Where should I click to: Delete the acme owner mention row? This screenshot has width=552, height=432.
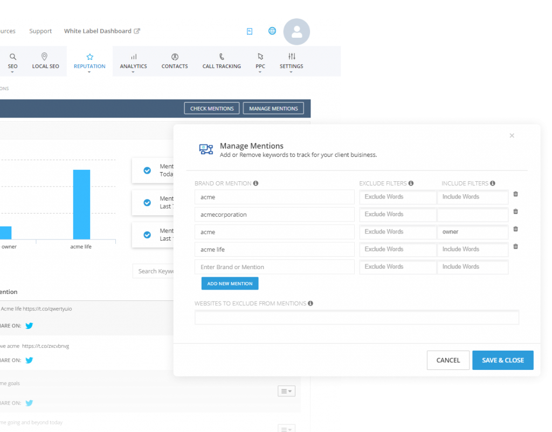pyautogui.click(x=515, y=229)
